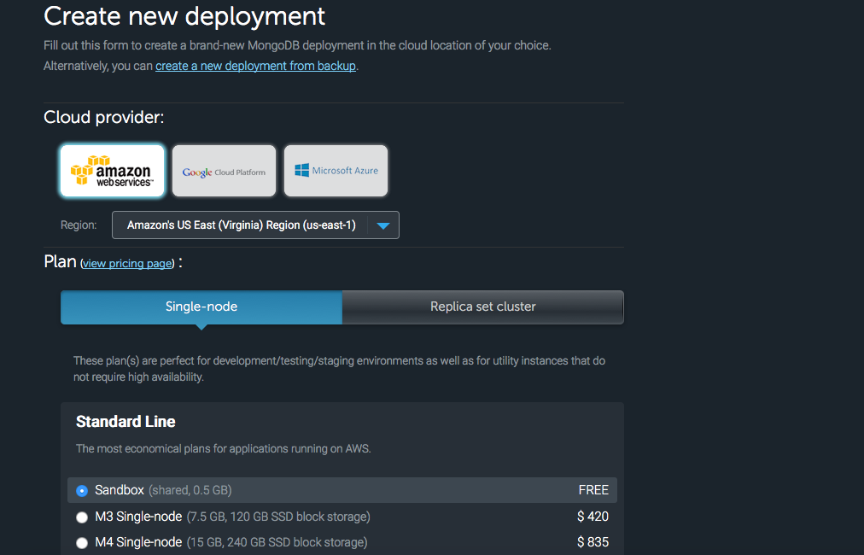Click the M4 Single-node plan label
This screenshot has height=555, width=864.
[x=138, y=542]
